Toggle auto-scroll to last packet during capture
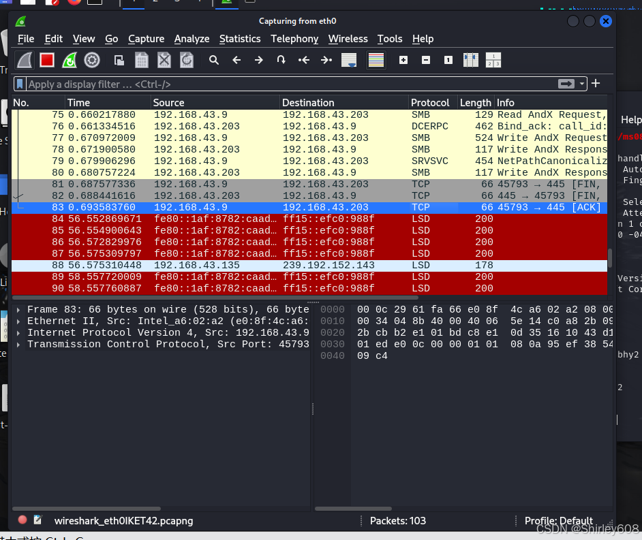 click(349, 61)
